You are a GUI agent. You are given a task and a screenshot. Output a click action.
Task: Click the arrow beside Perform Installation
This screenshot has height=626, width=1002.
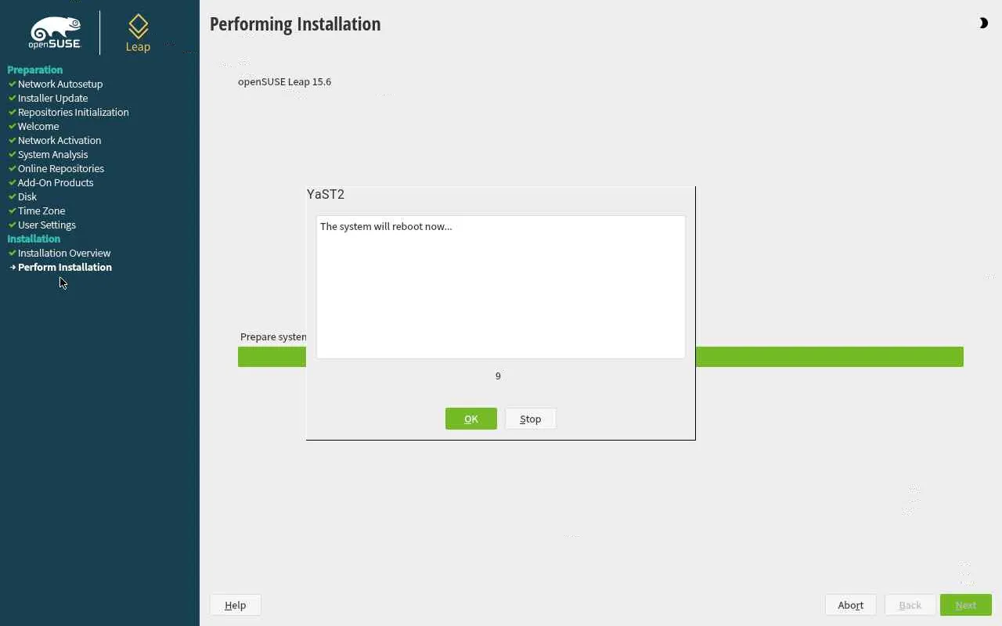pos(13,267)
